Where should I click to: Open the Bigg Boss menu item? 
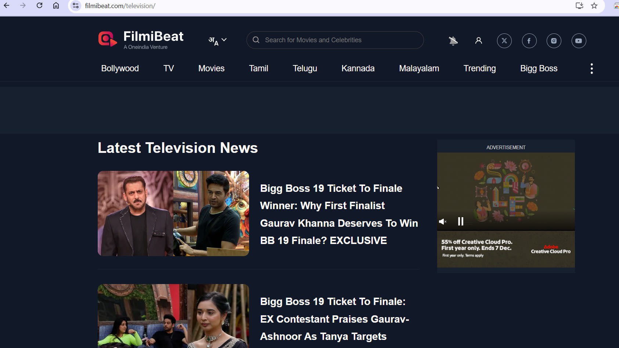(539, 68)
